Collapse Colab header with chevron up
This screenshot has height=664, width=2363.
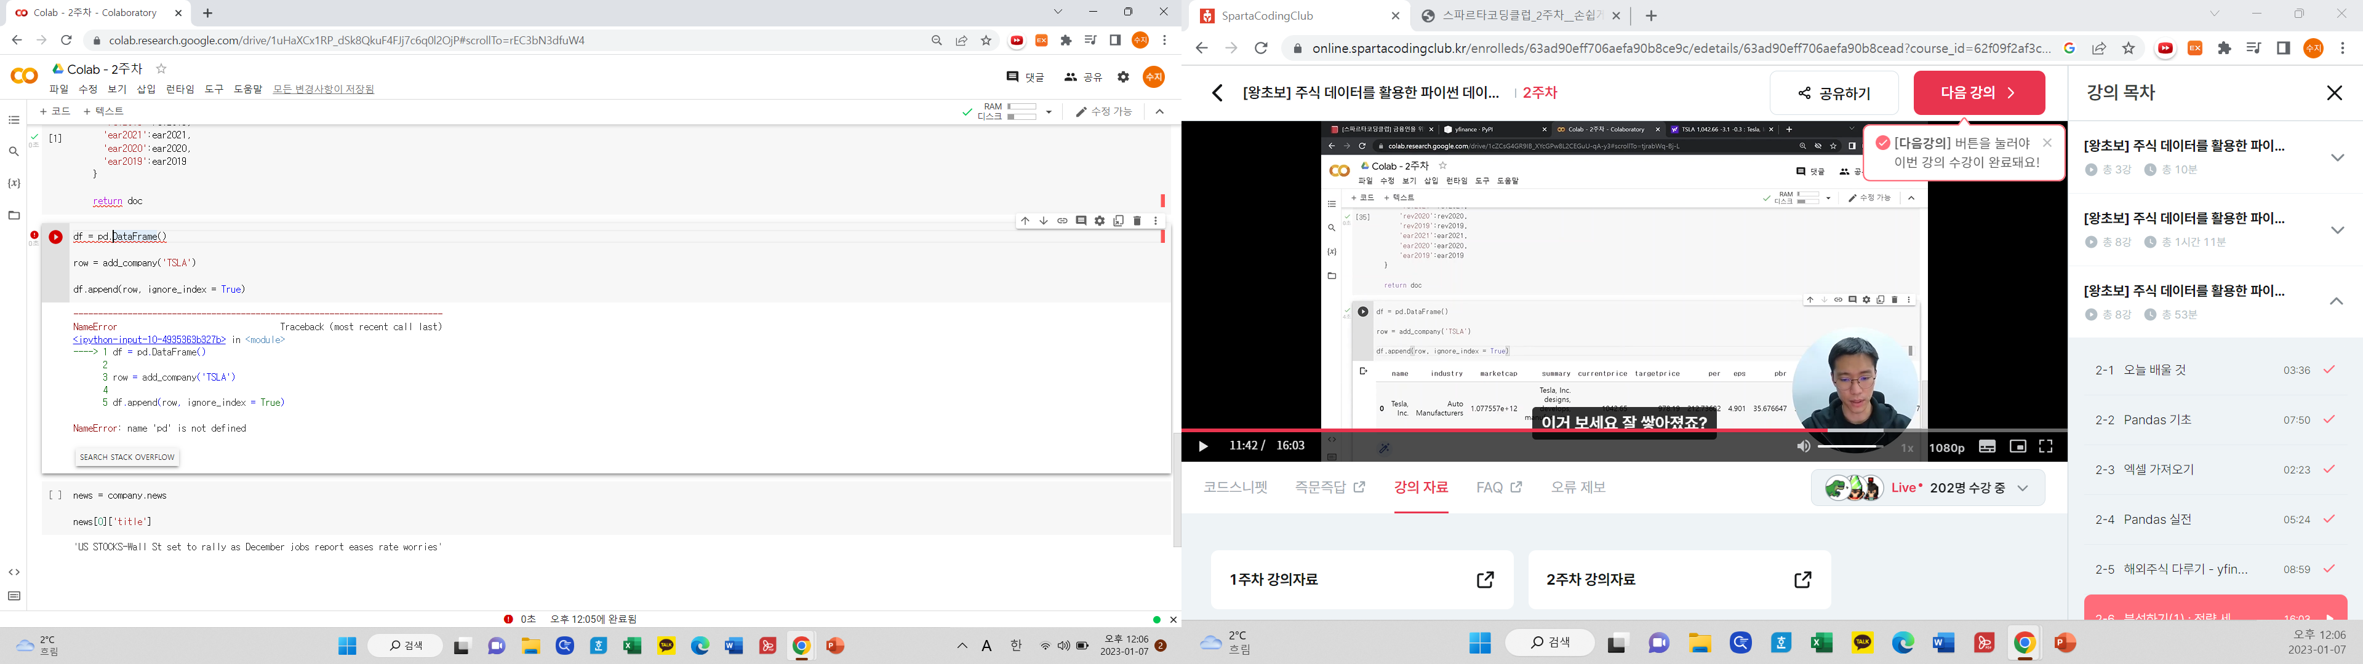tap(1159, 112)
